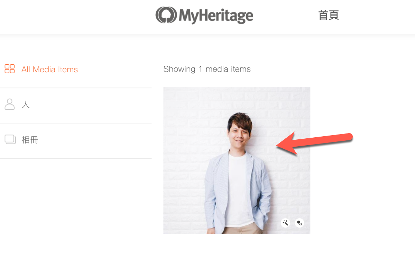Click the magic wand enhance icon on photo
Image resolution: width=415 pixels, height=268 pixels.
click(286, 223)
